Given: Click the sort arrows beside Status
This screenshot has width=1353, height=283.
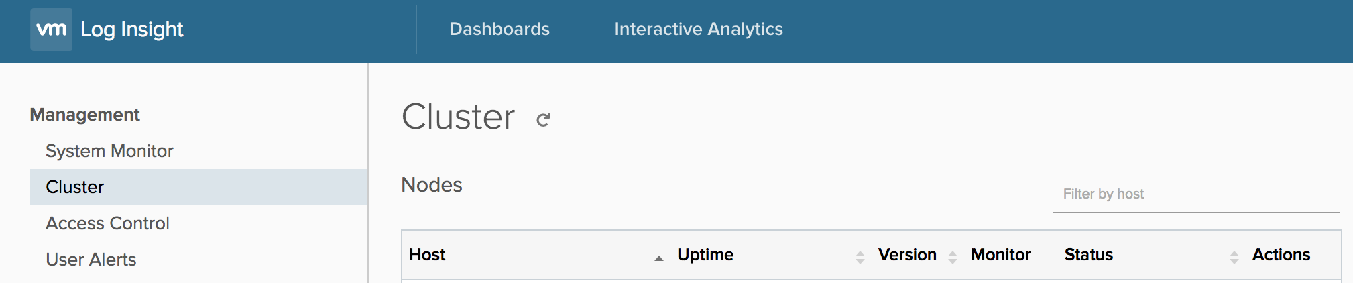Looking at the screenshot, I should 1234,257.
